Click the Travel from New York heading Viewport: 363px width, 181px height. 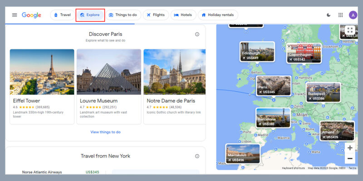tap(105, 156)
